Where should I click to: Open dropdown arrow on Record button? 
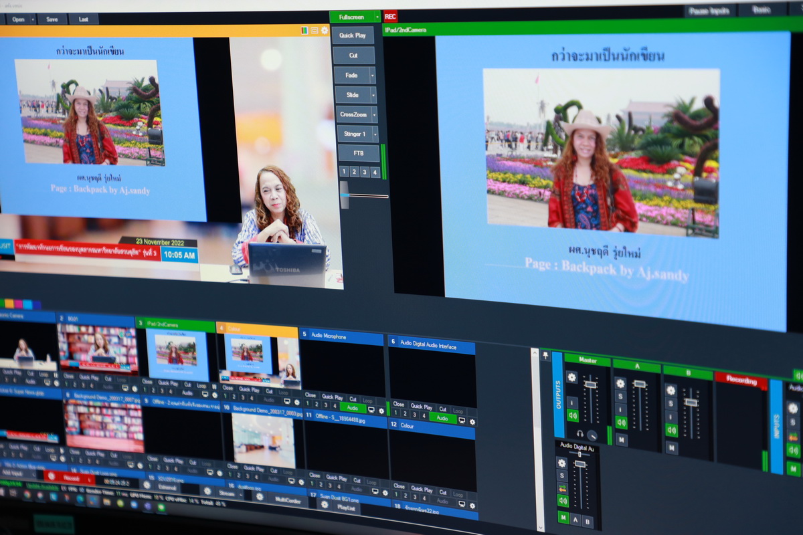click(89, 479)
